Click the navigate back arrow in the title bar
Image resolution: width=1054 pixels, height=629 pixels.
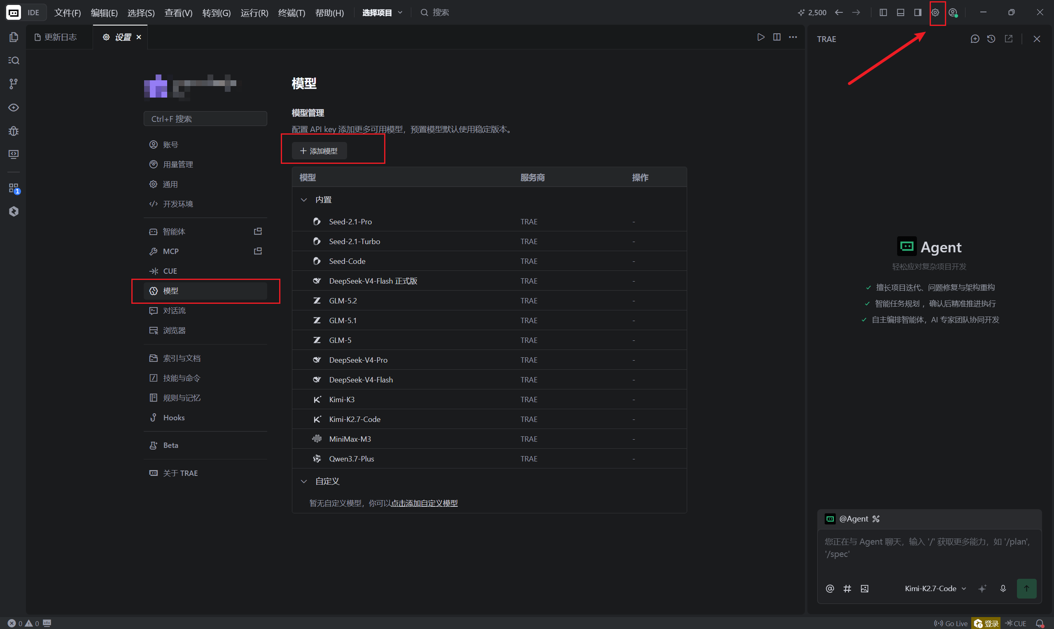pos(839,12)
